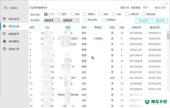The image size is (170, 108).
Task: Open the 全部性别 dropdown
Action: (x=71, y=20)
